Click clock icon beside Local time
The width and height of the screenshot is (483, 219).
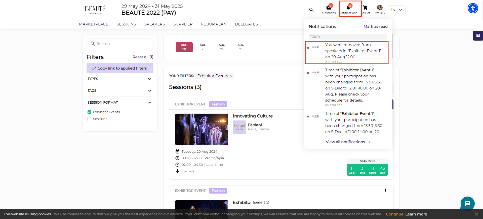(177, 165)
